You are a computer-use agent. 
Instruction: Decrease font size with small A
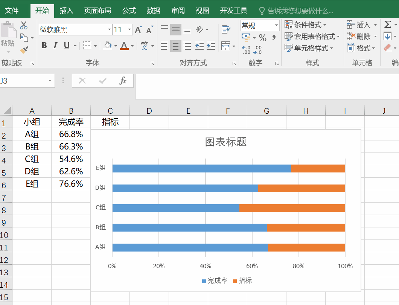coord(150,30)
